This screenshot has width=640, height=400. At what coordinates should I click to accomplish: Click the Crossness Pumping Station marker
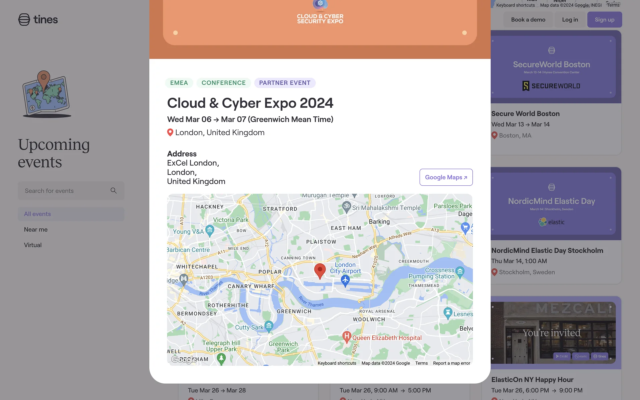tap(460, 272)
